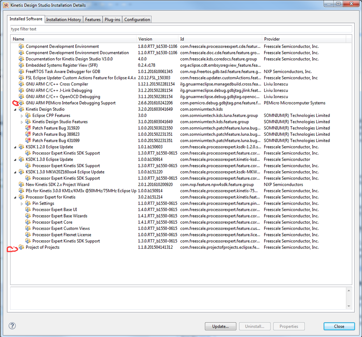Switch to the Installed Software tab
The image size is (362, 337).
pyautogui.click(x=26, y=19)
